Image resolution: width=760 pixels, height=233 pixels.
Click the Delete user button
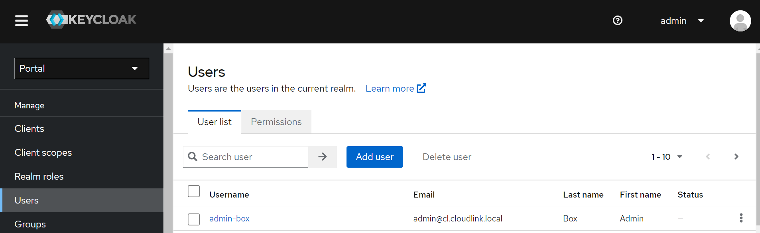[447, 157]
